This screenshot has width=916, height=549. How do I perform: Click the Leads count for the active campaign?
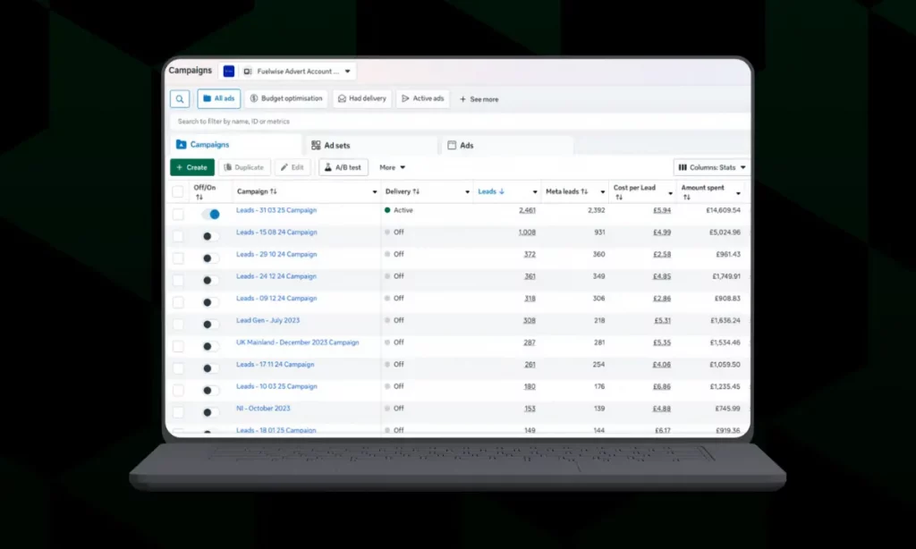pyautogui.click(x=527, y=209)
